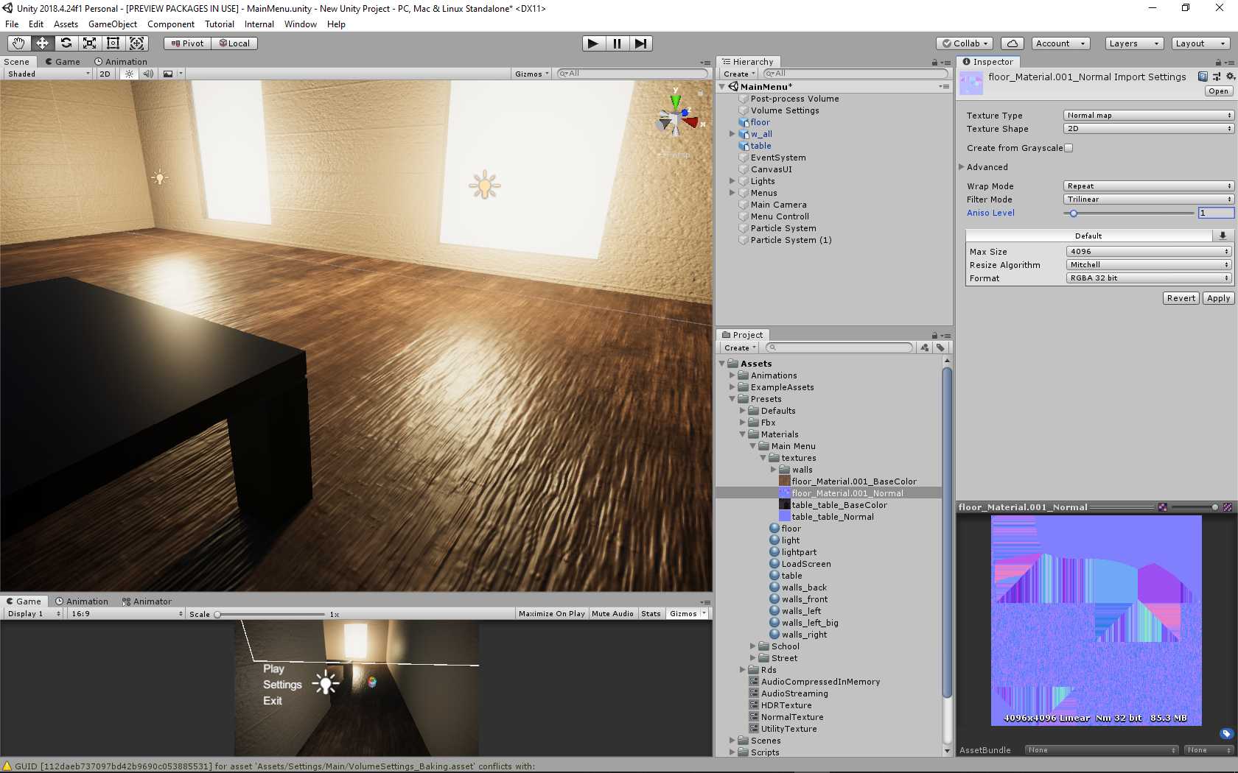1238x773 pixels.
Task: Toggle Pivot handle position
Action: tap(188, 43)
